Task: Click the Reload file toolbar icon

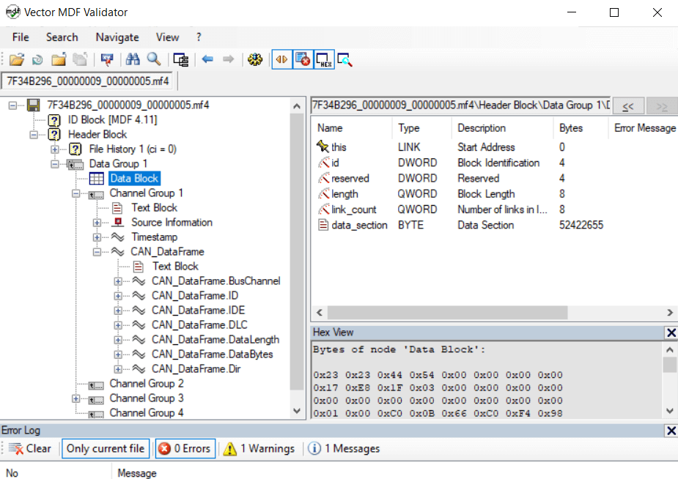Action: [x=37, y=59]
